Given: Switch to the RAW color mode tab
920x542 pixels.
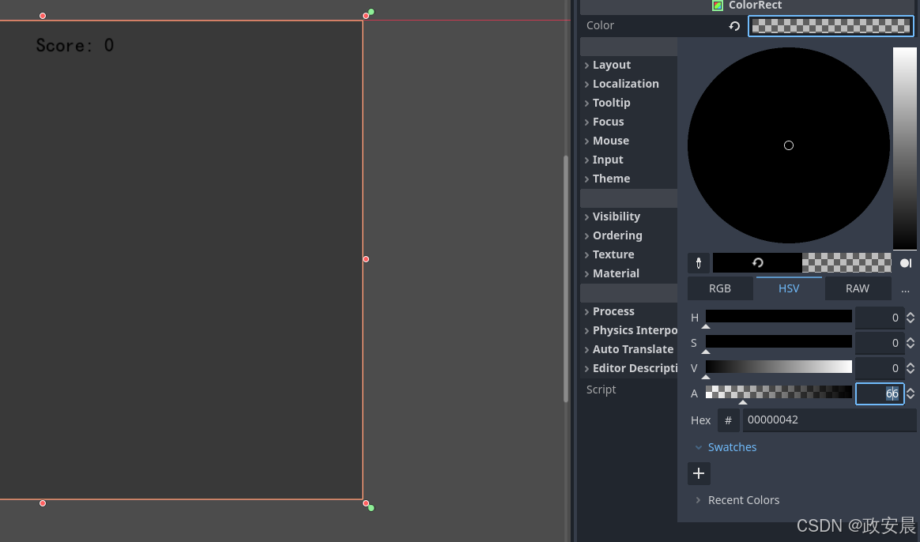Looking at the screenshot, I should pyautogui.click(x=858, y=288).
